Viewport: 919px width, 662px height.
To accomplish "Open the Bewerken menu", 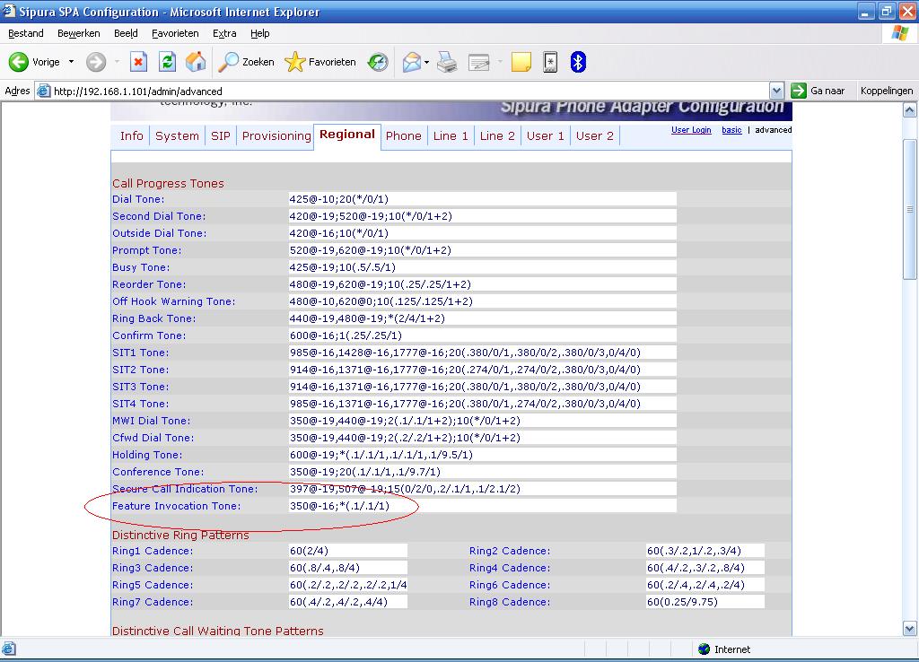I will [x=79, y=33].
